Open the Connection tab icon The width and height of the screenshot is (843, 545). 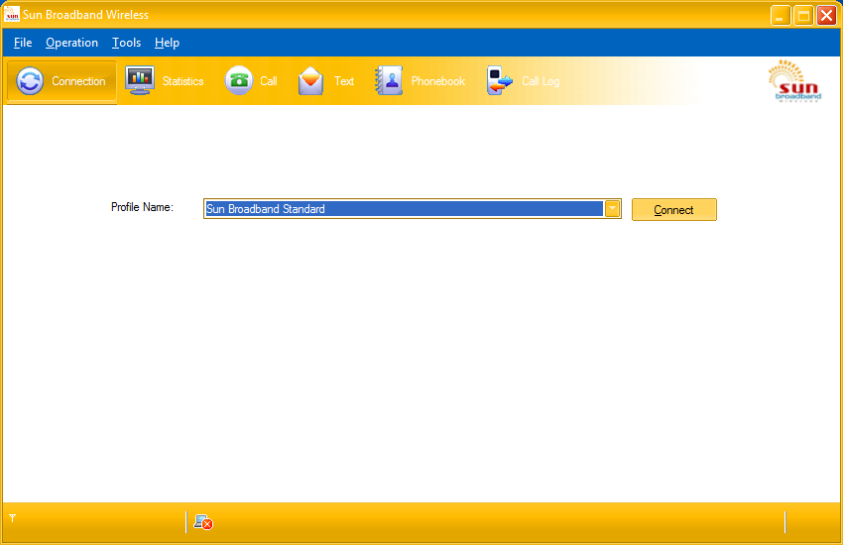point(30,81)
